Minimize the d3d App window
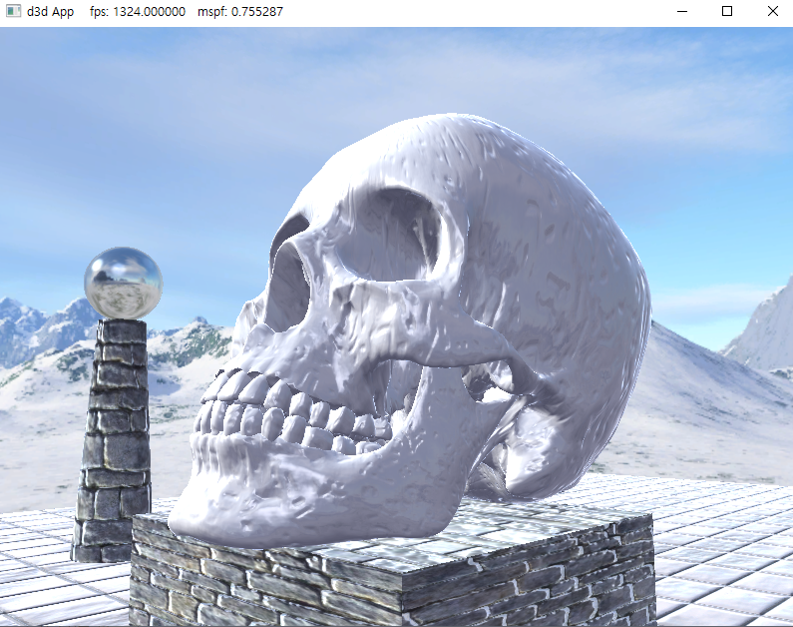Image resolution: width=793 pixels, height=627 pixels. [682, 11]
